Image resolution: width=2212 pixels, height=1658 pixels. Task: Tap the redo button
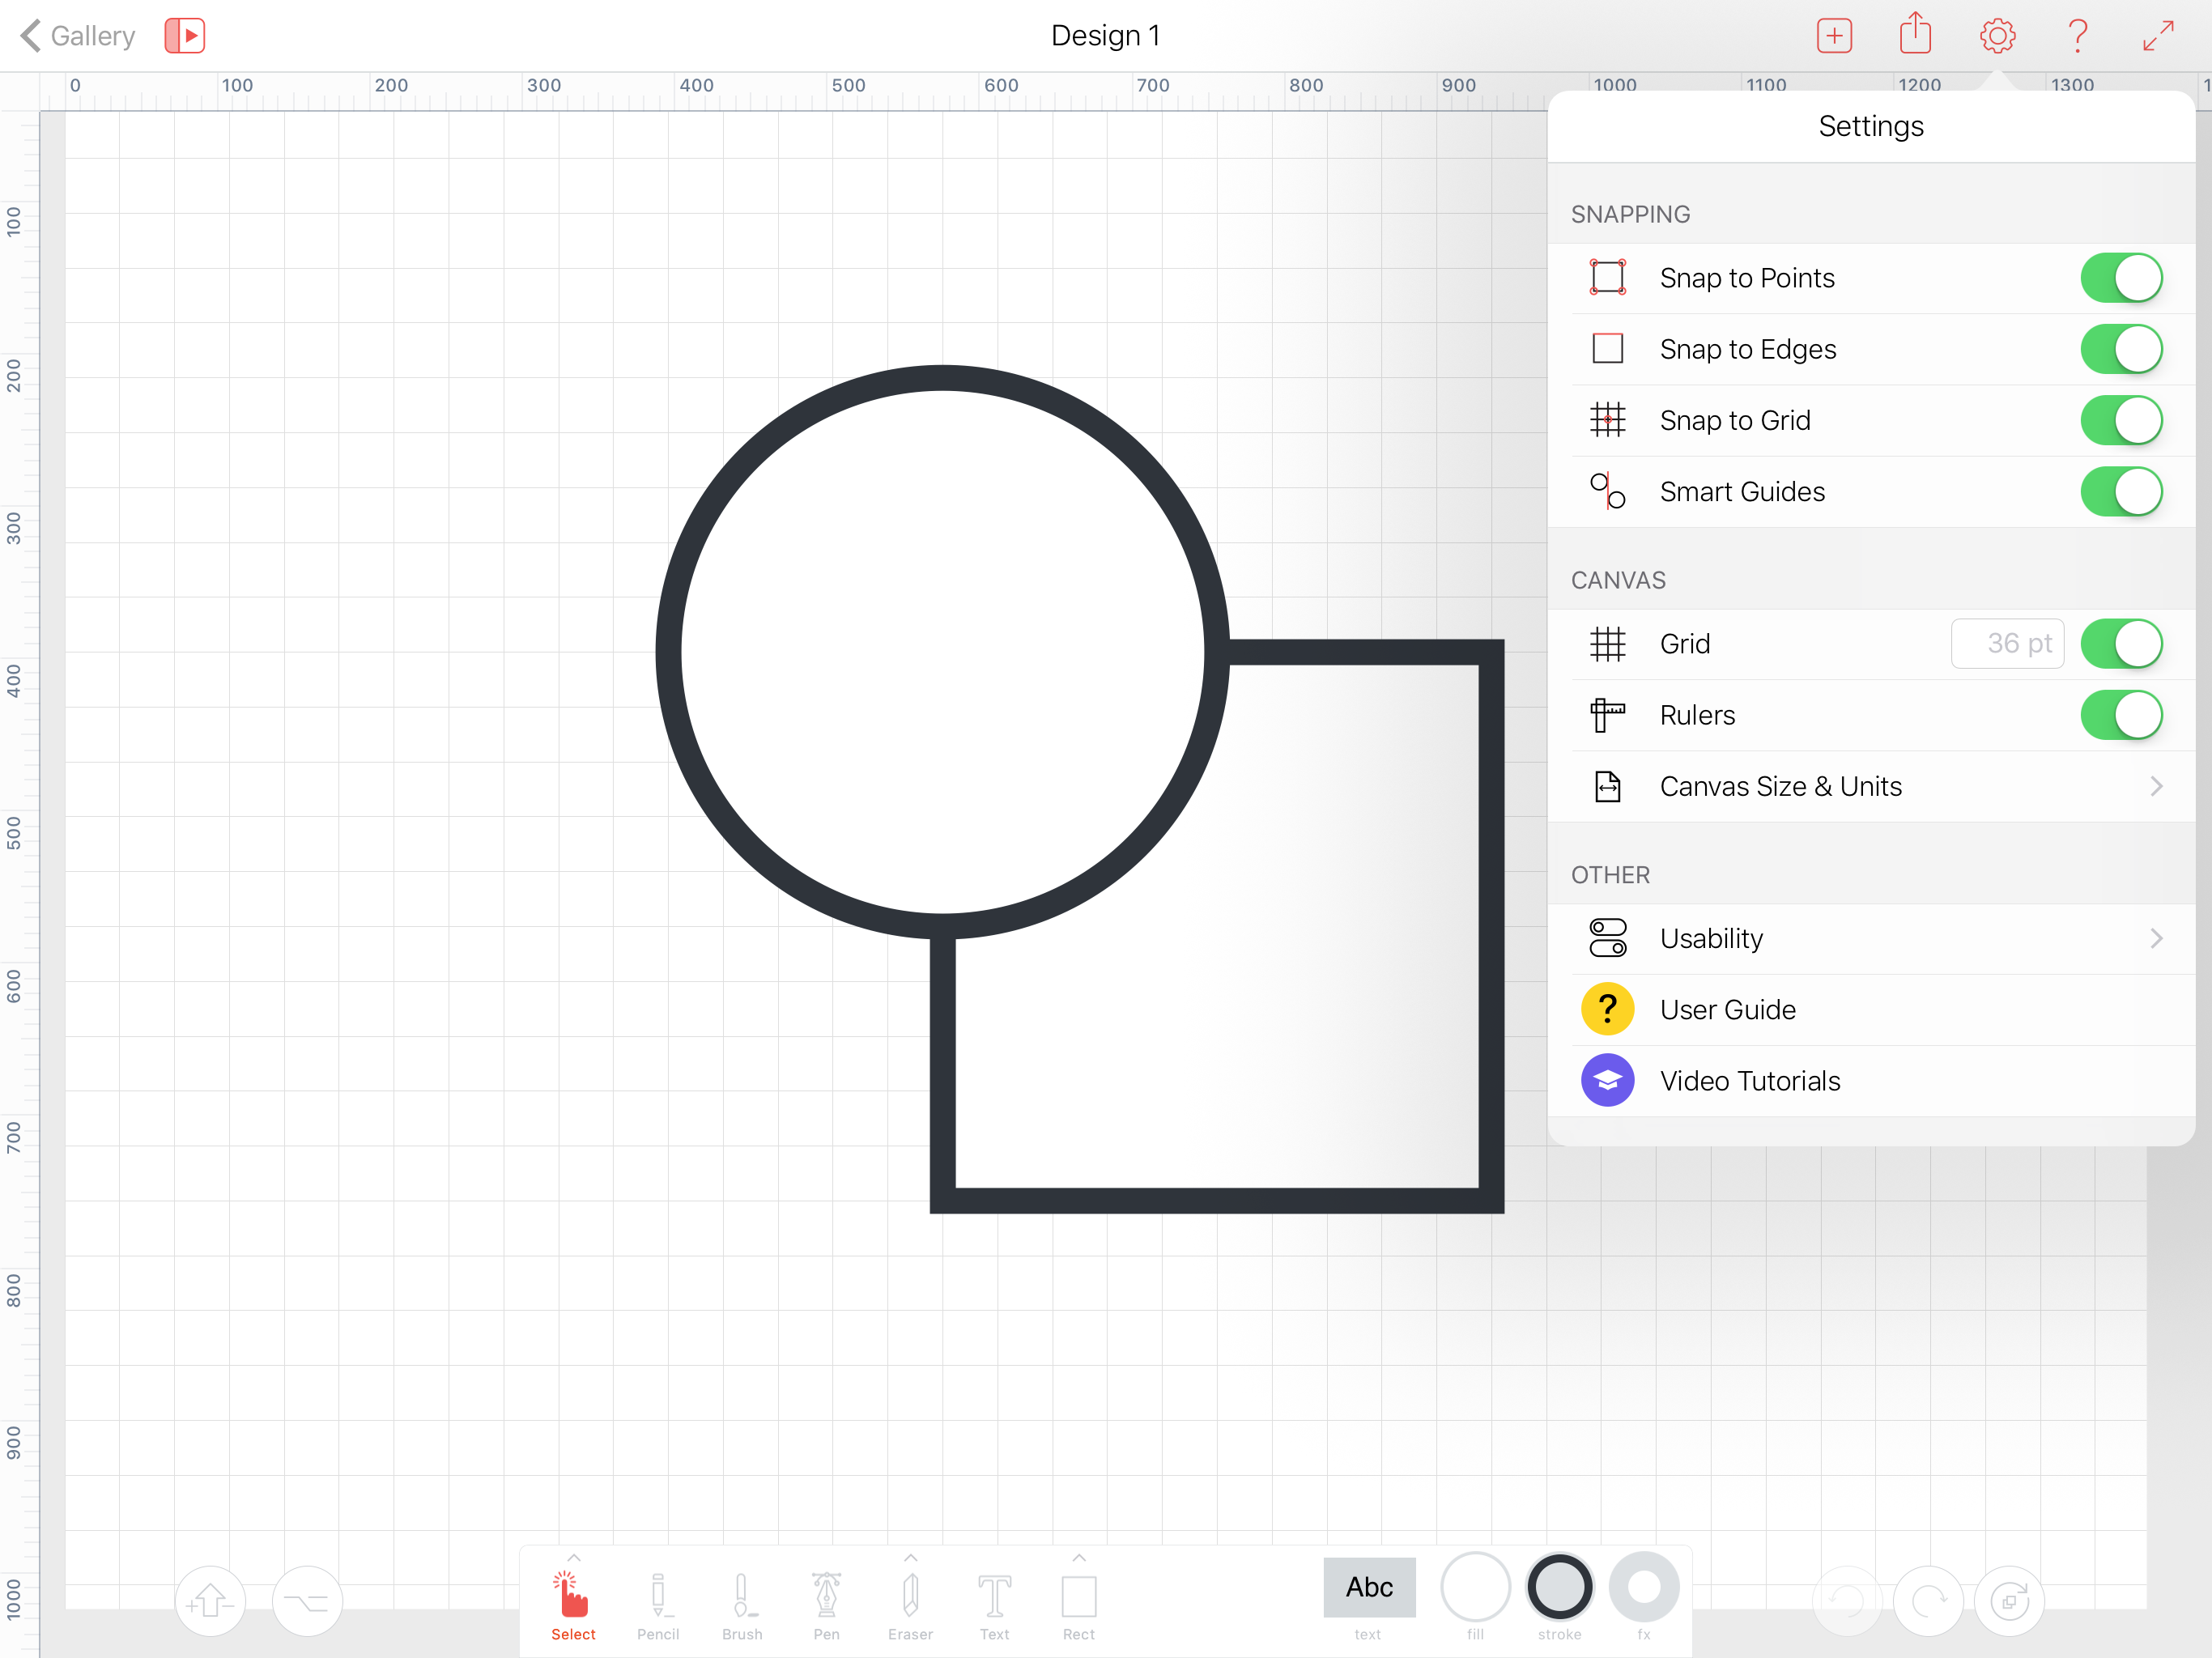[x=1928, y=1601]
